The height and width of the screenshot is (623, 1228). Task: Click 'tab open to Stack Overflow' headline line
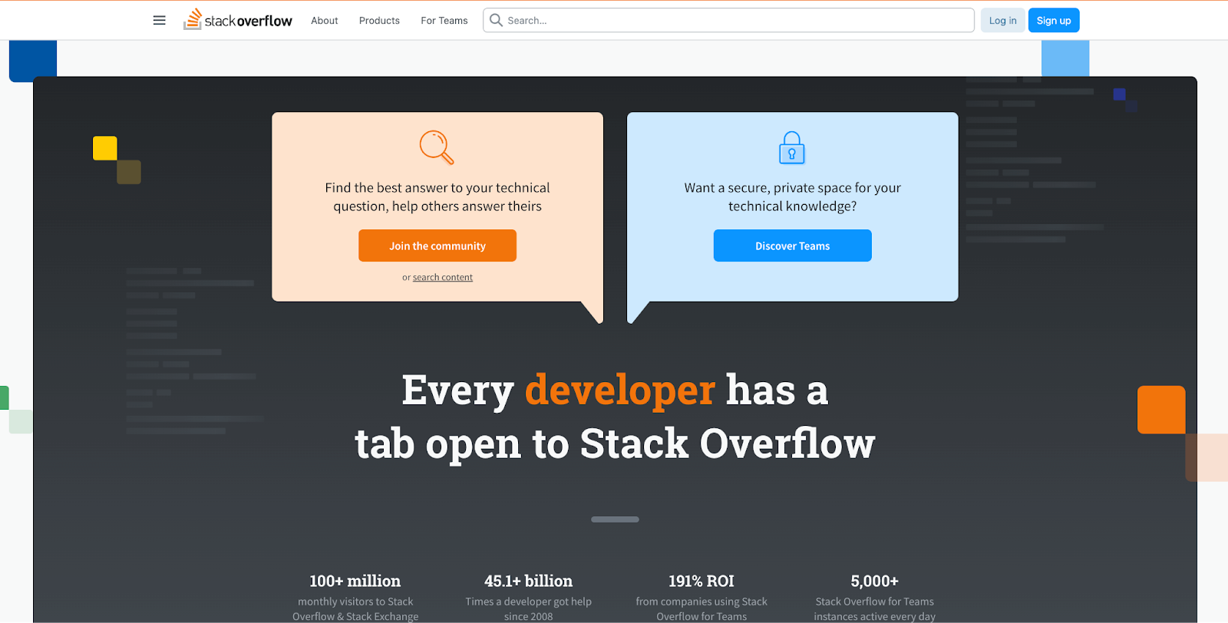click(x=615, y=443)
